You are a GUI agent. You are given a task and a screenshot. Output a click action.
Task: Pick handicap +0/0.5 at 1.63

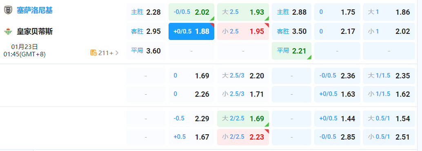coord(337,94)
